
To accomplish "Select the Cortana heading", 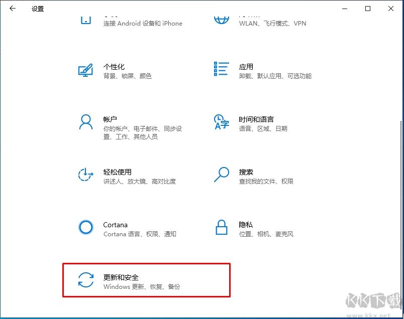I will [116, 225].
